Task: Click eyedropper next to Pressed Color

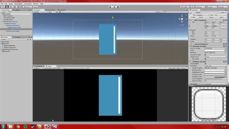Action: (x=226, y=75)
